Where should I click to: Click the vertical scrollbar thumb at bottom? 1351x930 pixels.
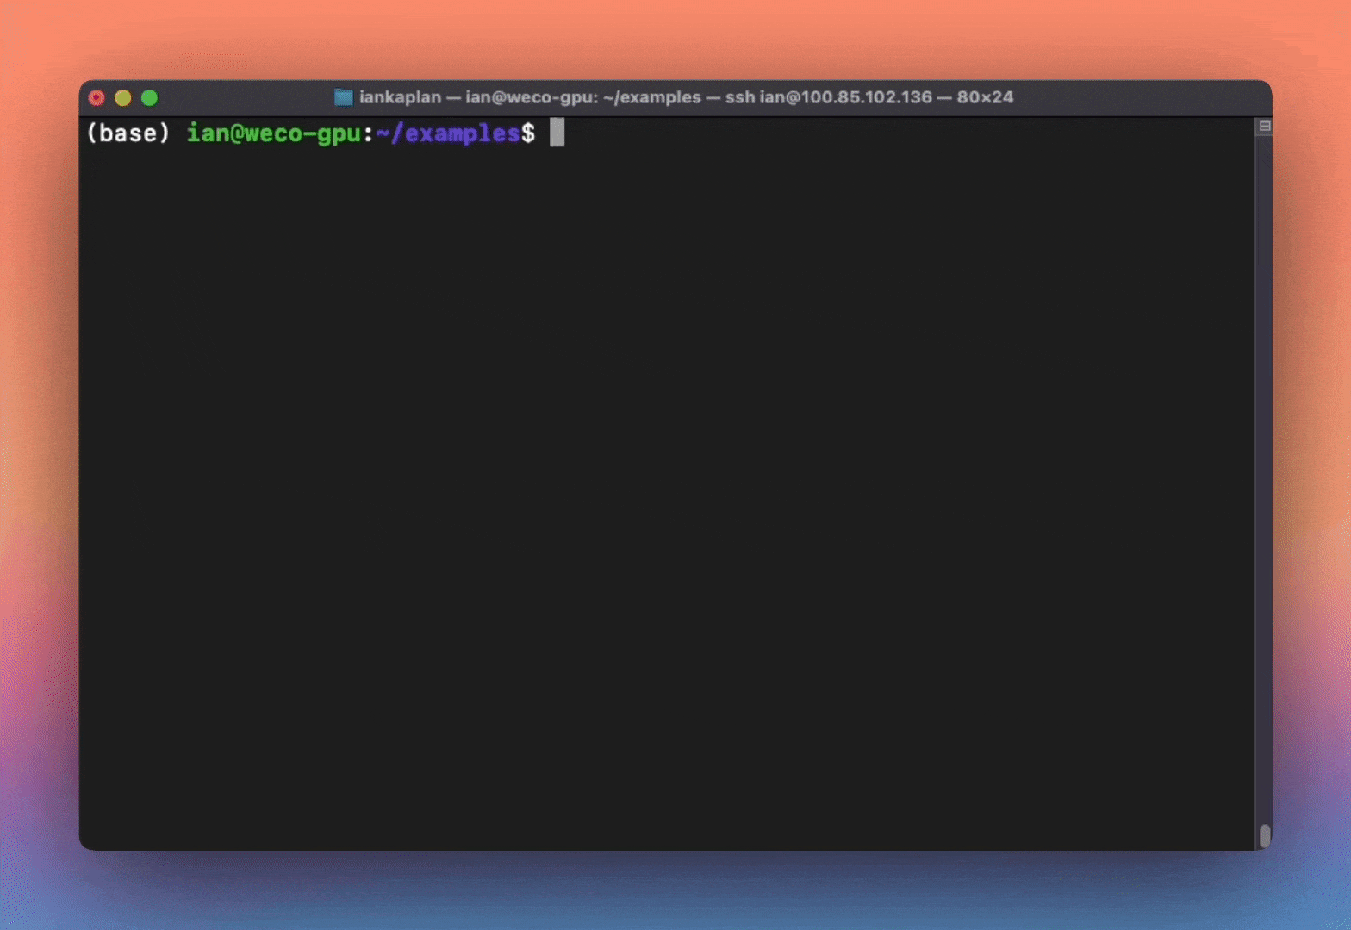[1264, 835]
